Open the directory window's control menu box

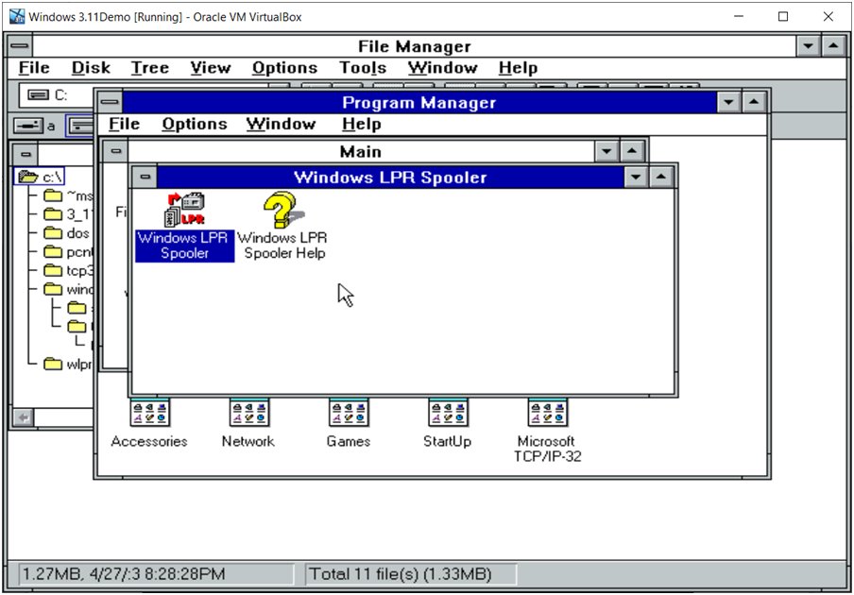26,154
